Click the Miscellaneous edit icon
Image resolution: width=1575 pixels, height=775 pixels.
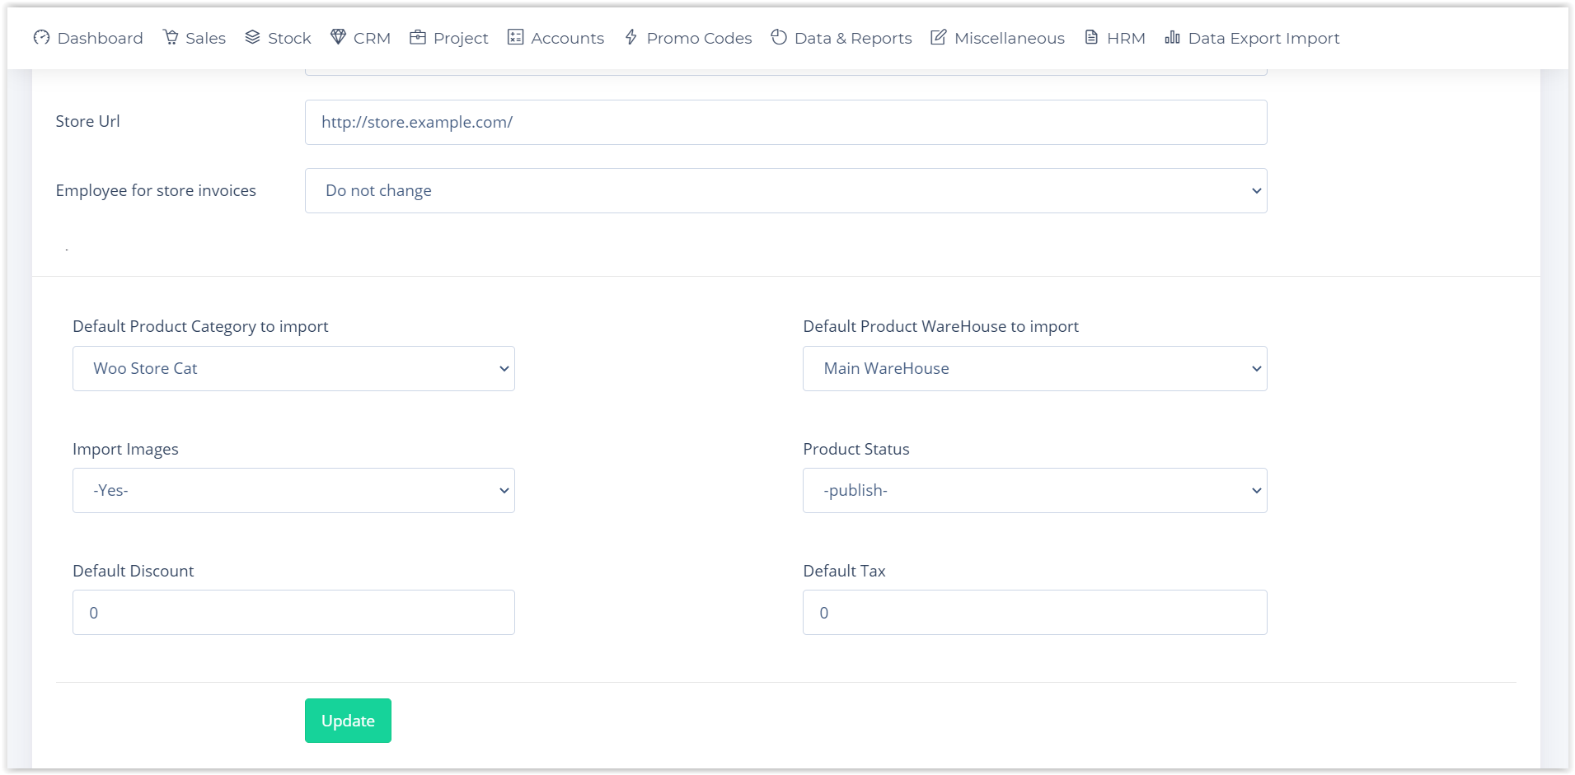coord(938,37)
